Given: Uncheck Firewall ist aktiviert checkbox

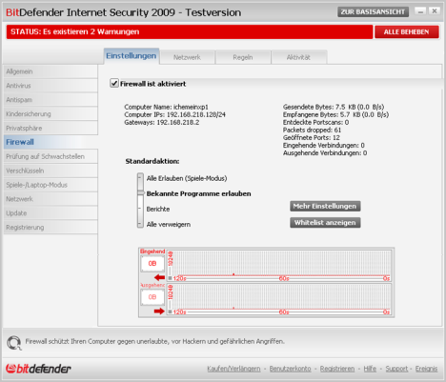Looking at the screenshot, I should [x=114, y=83].
